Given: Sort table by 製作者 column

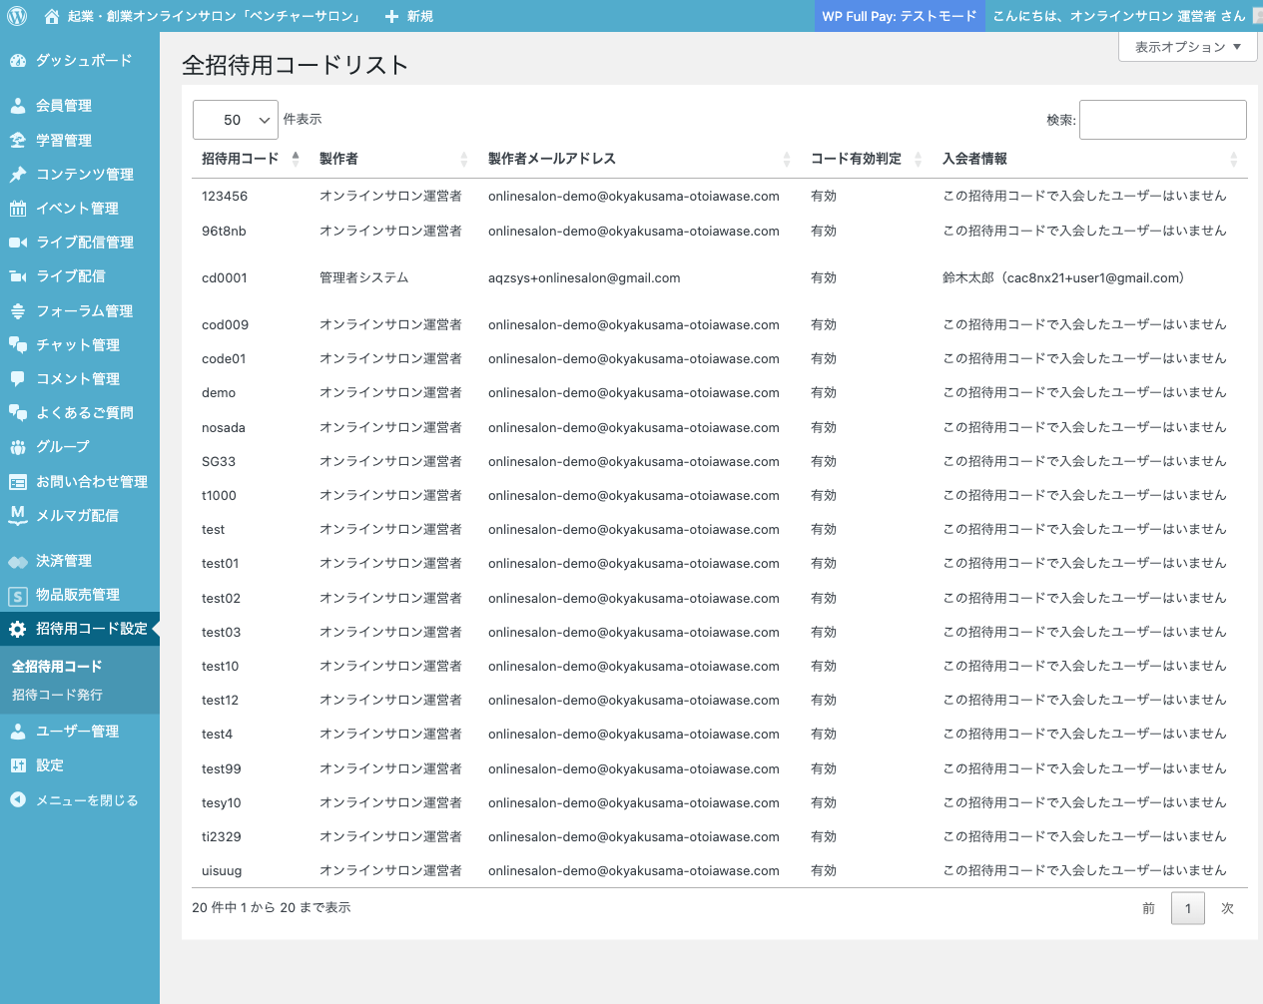Looking at the screenshot, I should (463, 160).
